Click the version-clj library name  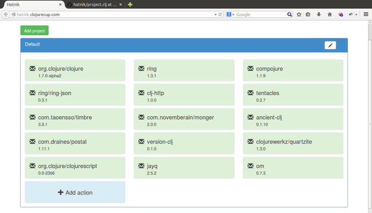click(x=160, y=142)
